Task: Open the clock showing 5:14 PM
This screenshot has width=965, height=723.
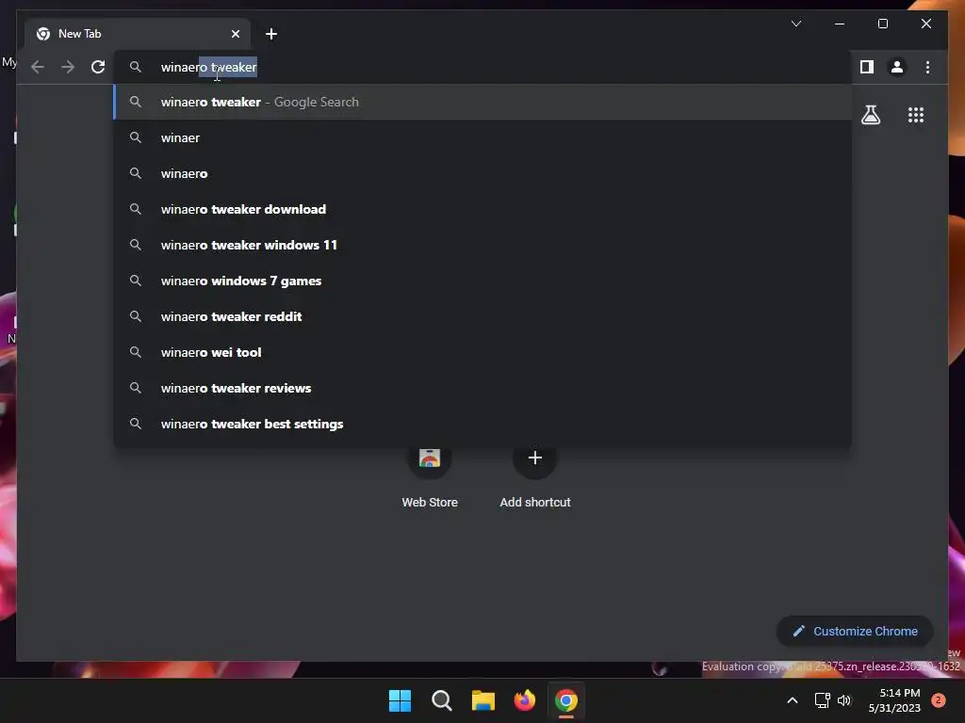Action: click(x=894, y=700)
